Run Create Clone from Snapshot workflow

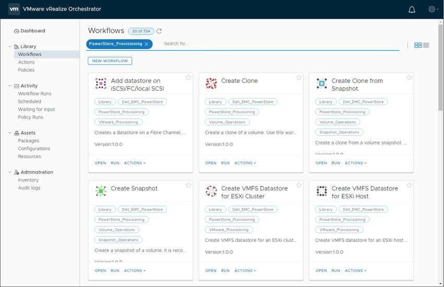pos(335,163)
